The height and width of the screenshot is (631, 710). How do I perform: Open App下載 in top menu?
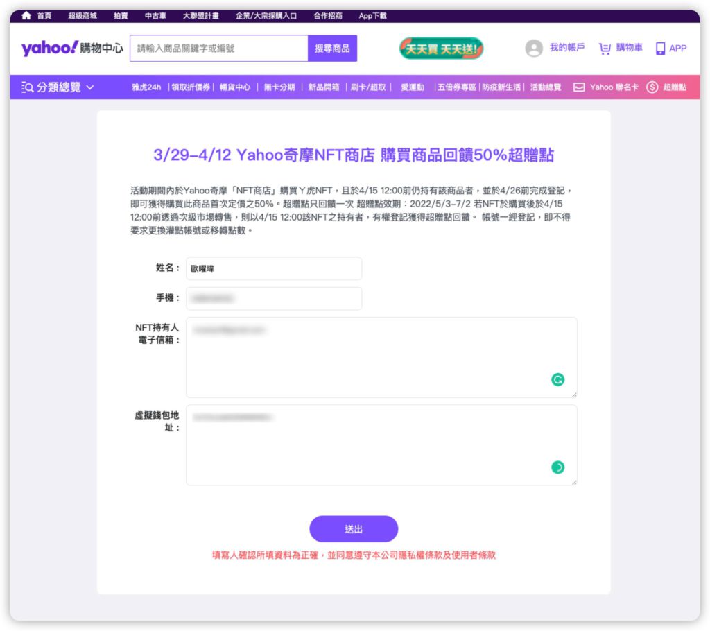[x=372, y=16]
